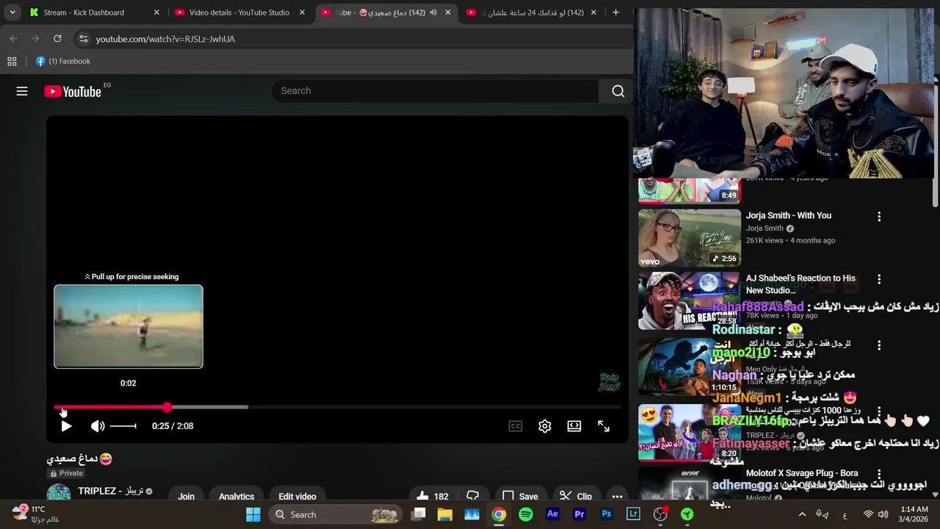Open more actions ellipsis under video
Viewport: 940px width, 529px height.
point(618,496)
